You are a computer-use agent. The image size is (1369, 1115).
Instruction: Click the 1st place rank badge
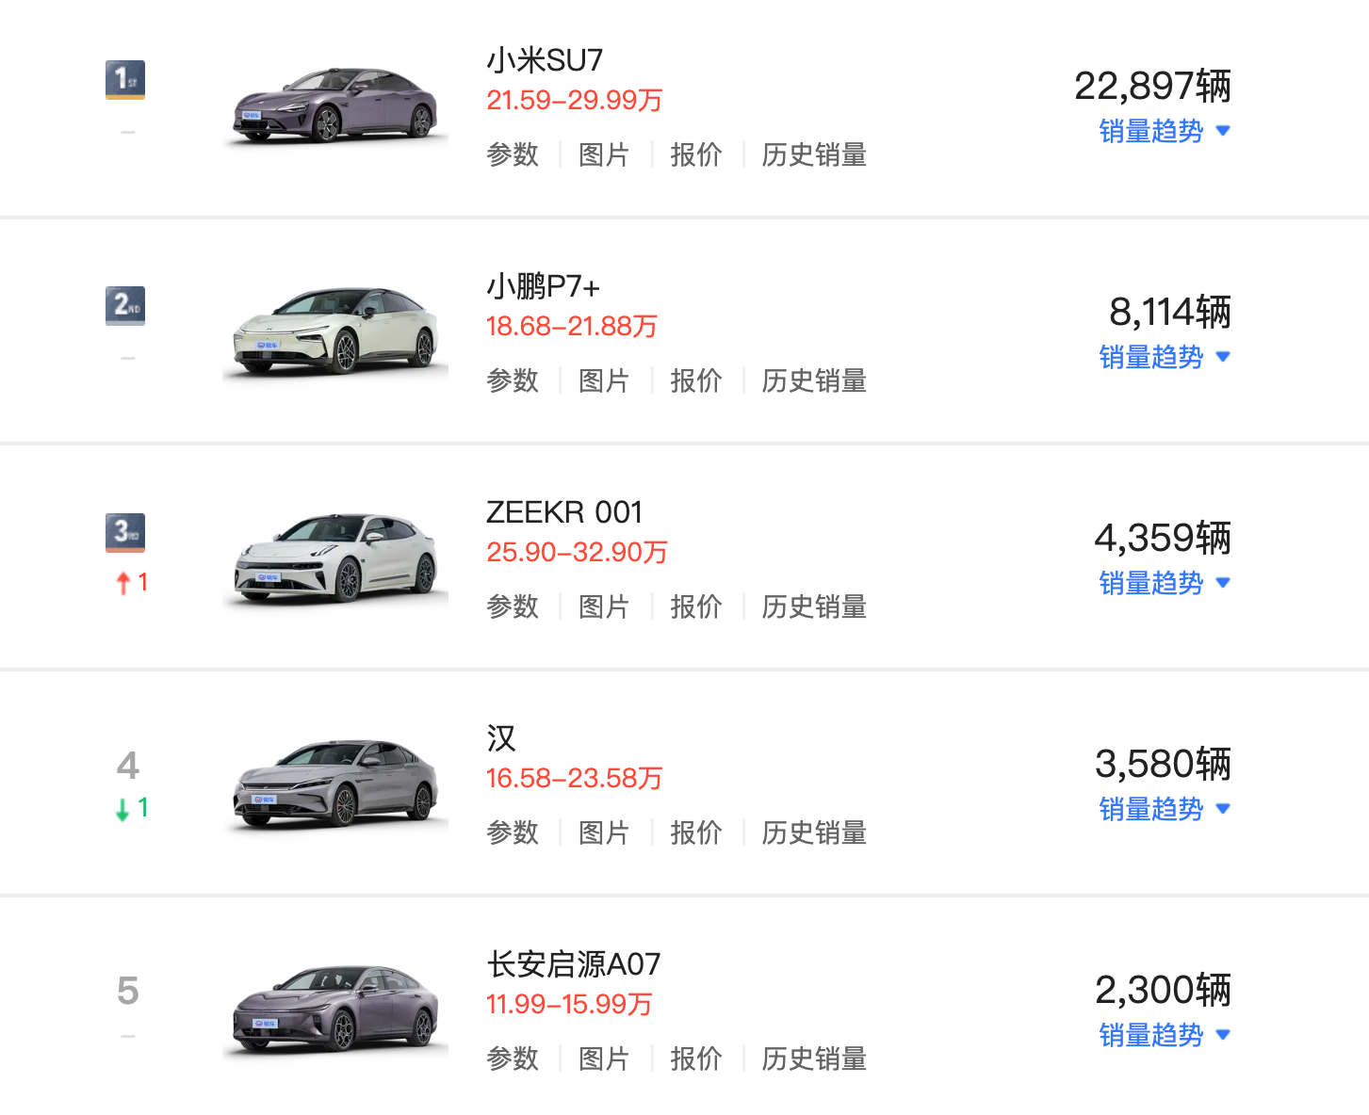(125, 79)
